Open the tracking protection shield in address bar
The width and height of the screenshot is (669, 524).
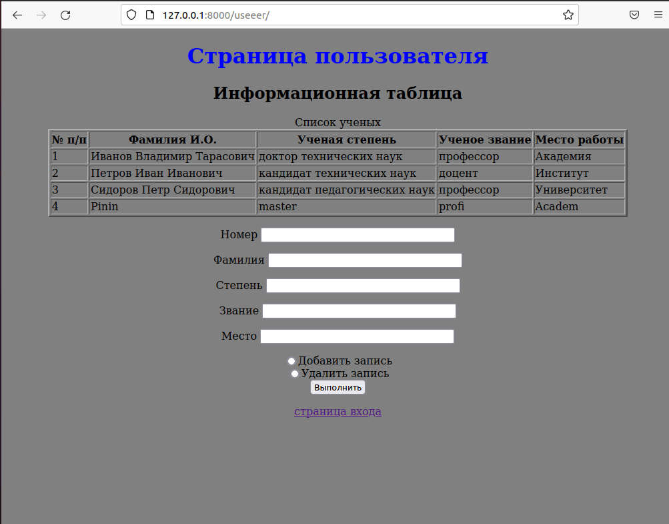point(131,14)
